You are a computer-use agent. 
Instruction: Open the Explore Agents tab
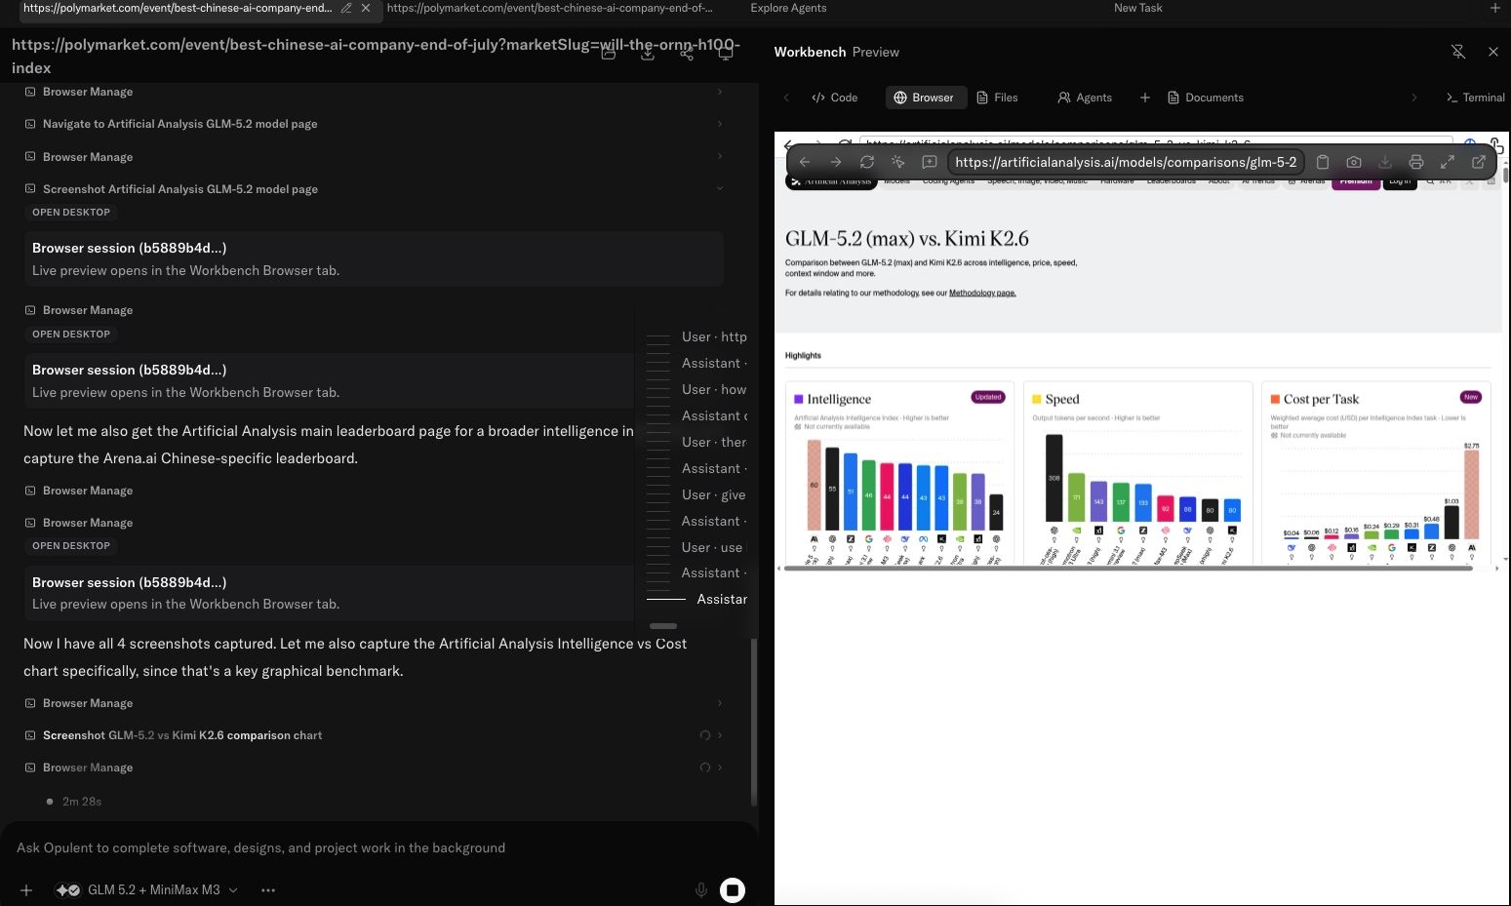coord(788,8)
